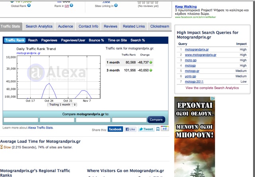This screenshot has width=255, height=177.
Task: Click the hourglass Slow load time icon
Action: [2, 147]
